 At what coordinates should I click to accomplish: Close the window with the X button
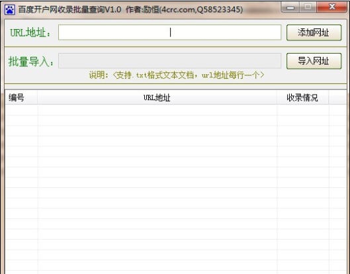point(332,7)
